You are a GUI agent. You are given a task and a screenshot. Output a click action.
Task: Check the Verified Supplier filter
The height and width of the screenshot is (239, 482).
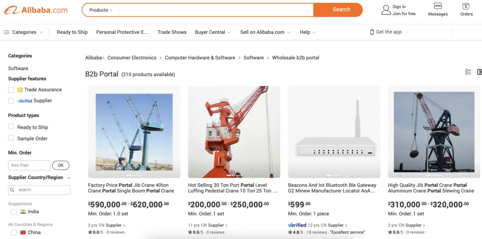coord(11,101)
